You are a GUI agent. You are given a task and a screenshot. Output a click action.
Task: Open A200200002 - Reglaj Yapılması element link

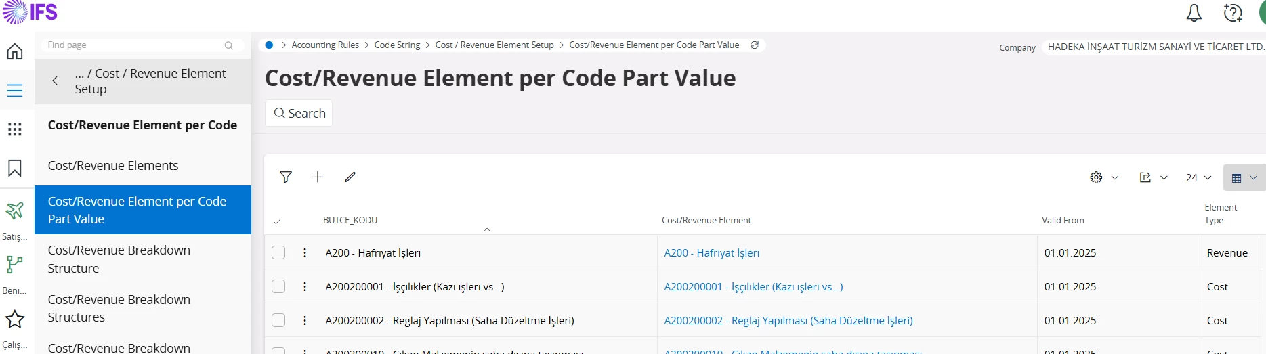pos(788,320)
